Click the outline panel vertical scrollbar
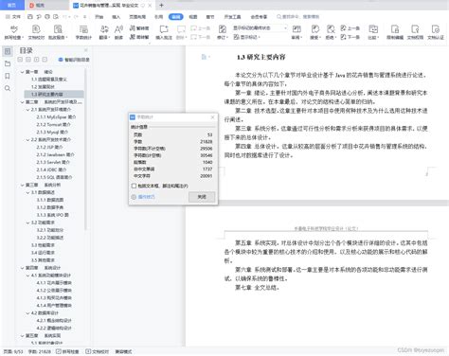 [x=85, y=149]
